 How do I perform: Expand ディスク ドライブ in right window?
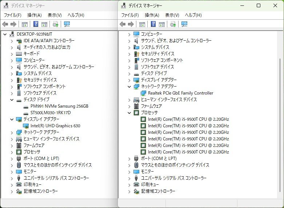pos(129,74)
